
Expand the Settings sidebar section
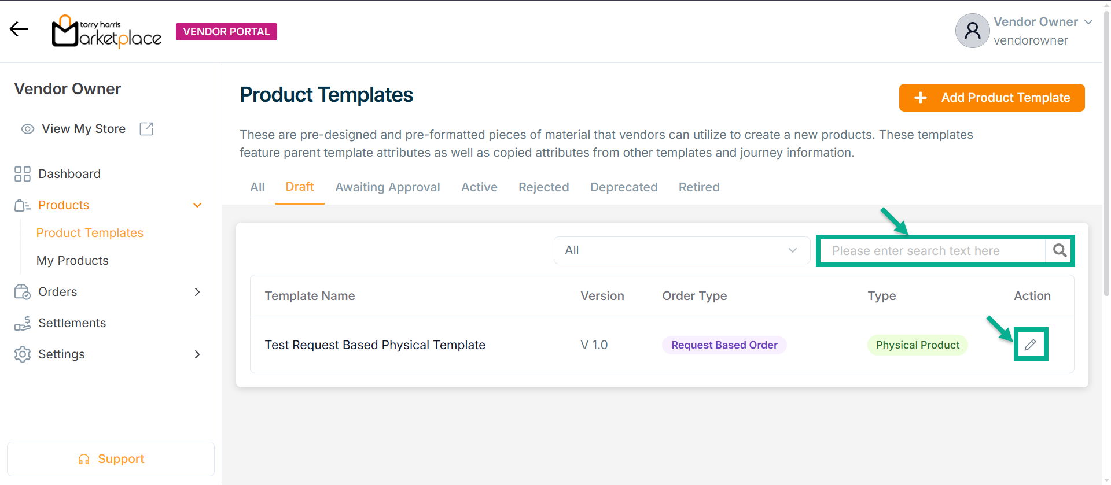point(197,354)
